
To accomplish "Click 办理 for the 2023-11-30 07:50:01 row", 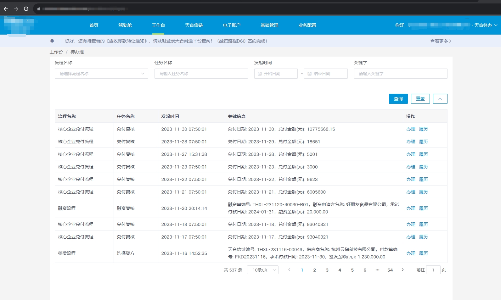I will (x=411, y=129).
